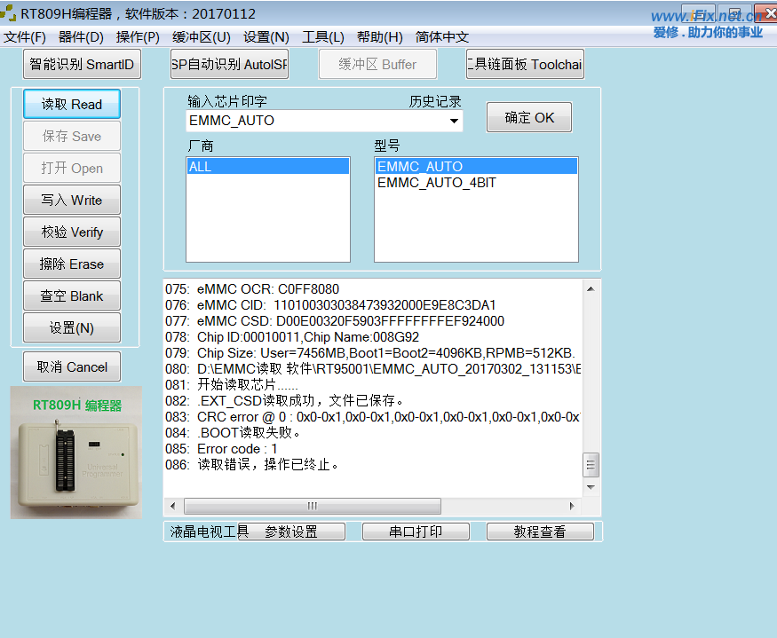
Task: Erase the chip using 擦除 Erase
Action: tap(71, 264)
